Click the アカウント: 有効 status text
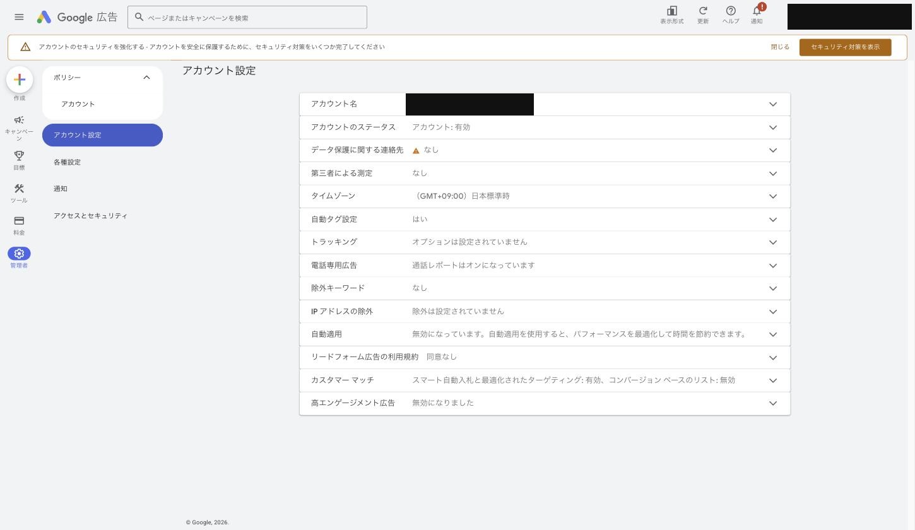The width and height of the screenshot is (915, 530). (441, 127)
